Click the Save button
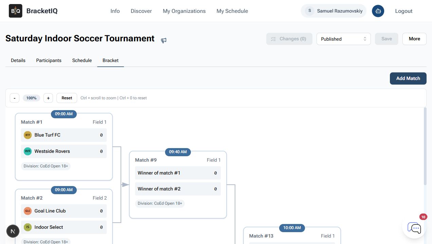This screenshot has height=244, width=432. click(x=387, y=39)
